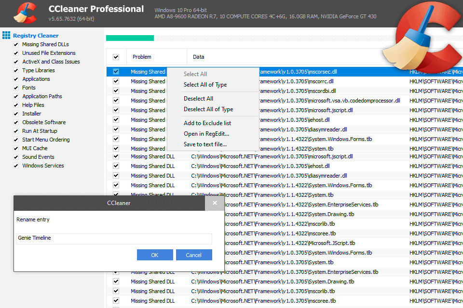Toggle checkbox for v1.0.3705 mscorlib.tlb row

pyautogui.click(x=116, y=291)
